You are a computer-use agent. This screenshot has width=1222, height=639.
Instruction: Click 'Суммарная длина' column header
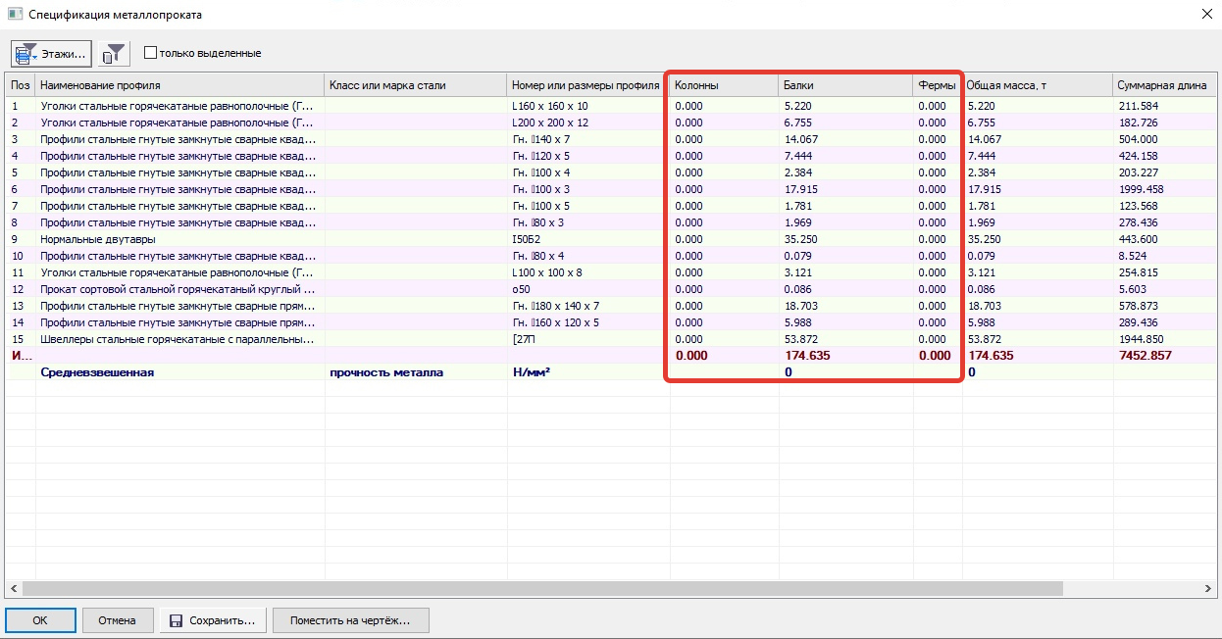[1163, 85]
